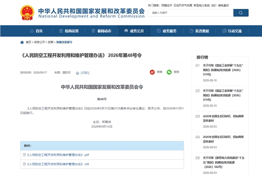262x176 pixels.
Task: Click hot search term 绿电直供
Action: [223, 6]
